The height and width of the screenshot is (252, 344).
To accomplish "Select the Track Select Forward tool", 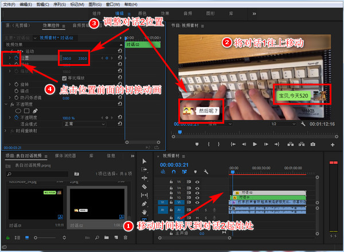I will 144,170.
